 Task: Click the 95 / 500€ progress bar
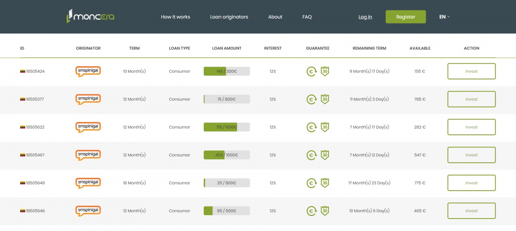click(x=227, y=211)
